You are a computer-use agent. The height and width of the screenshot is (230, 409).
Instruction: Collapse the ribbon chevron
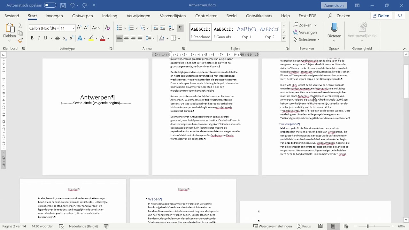(405, 49)
